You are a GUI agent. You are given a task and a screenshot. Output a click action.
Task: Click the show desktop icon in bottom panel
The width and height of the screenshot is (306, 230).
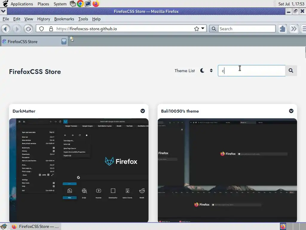pos(4,226)
